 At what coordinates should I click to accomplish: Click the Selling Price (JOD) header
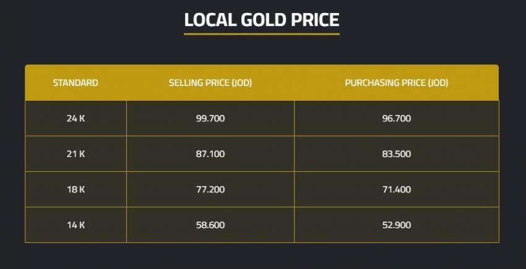coord(210,83)
